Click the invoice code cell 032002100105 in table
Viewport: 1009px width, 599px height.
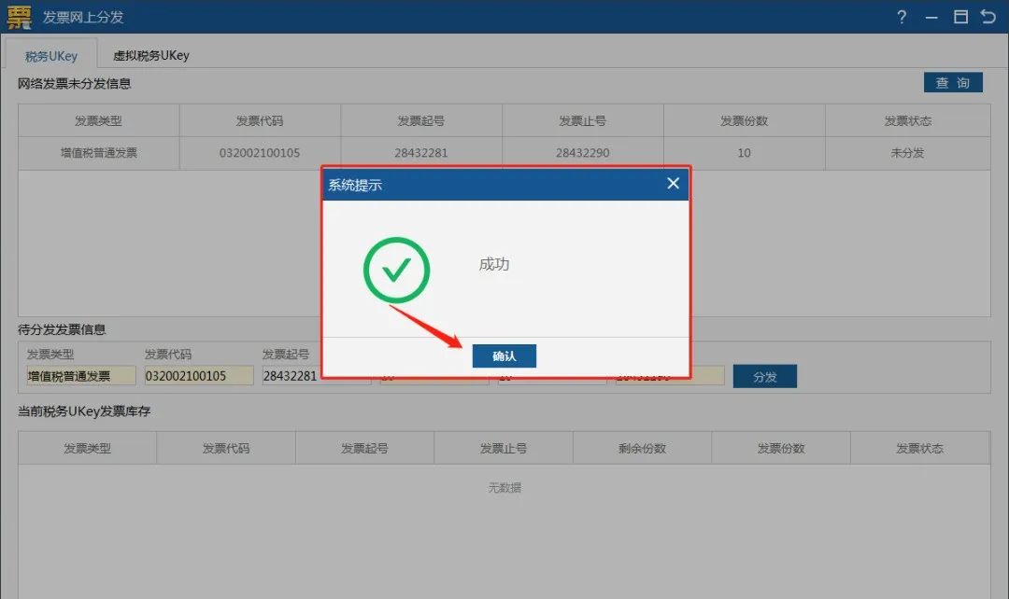point(260,153)
